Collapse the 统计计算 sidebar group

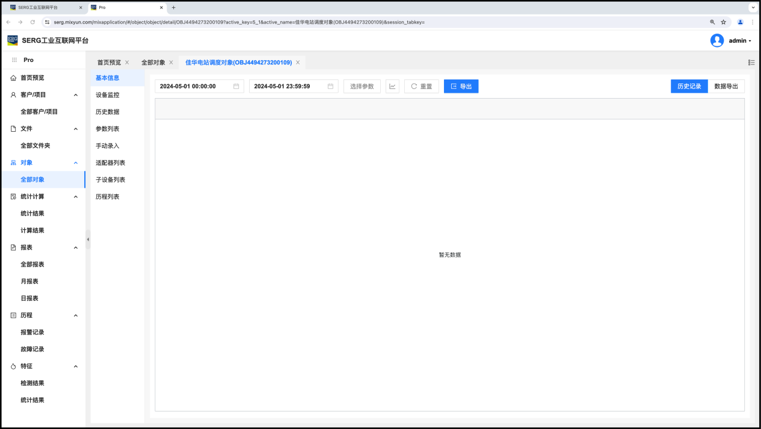[76, 197]
